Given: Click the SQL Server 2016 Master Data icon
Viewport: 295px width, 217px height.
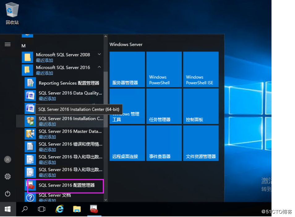Looking at the screenshot, I should (30, 134).
